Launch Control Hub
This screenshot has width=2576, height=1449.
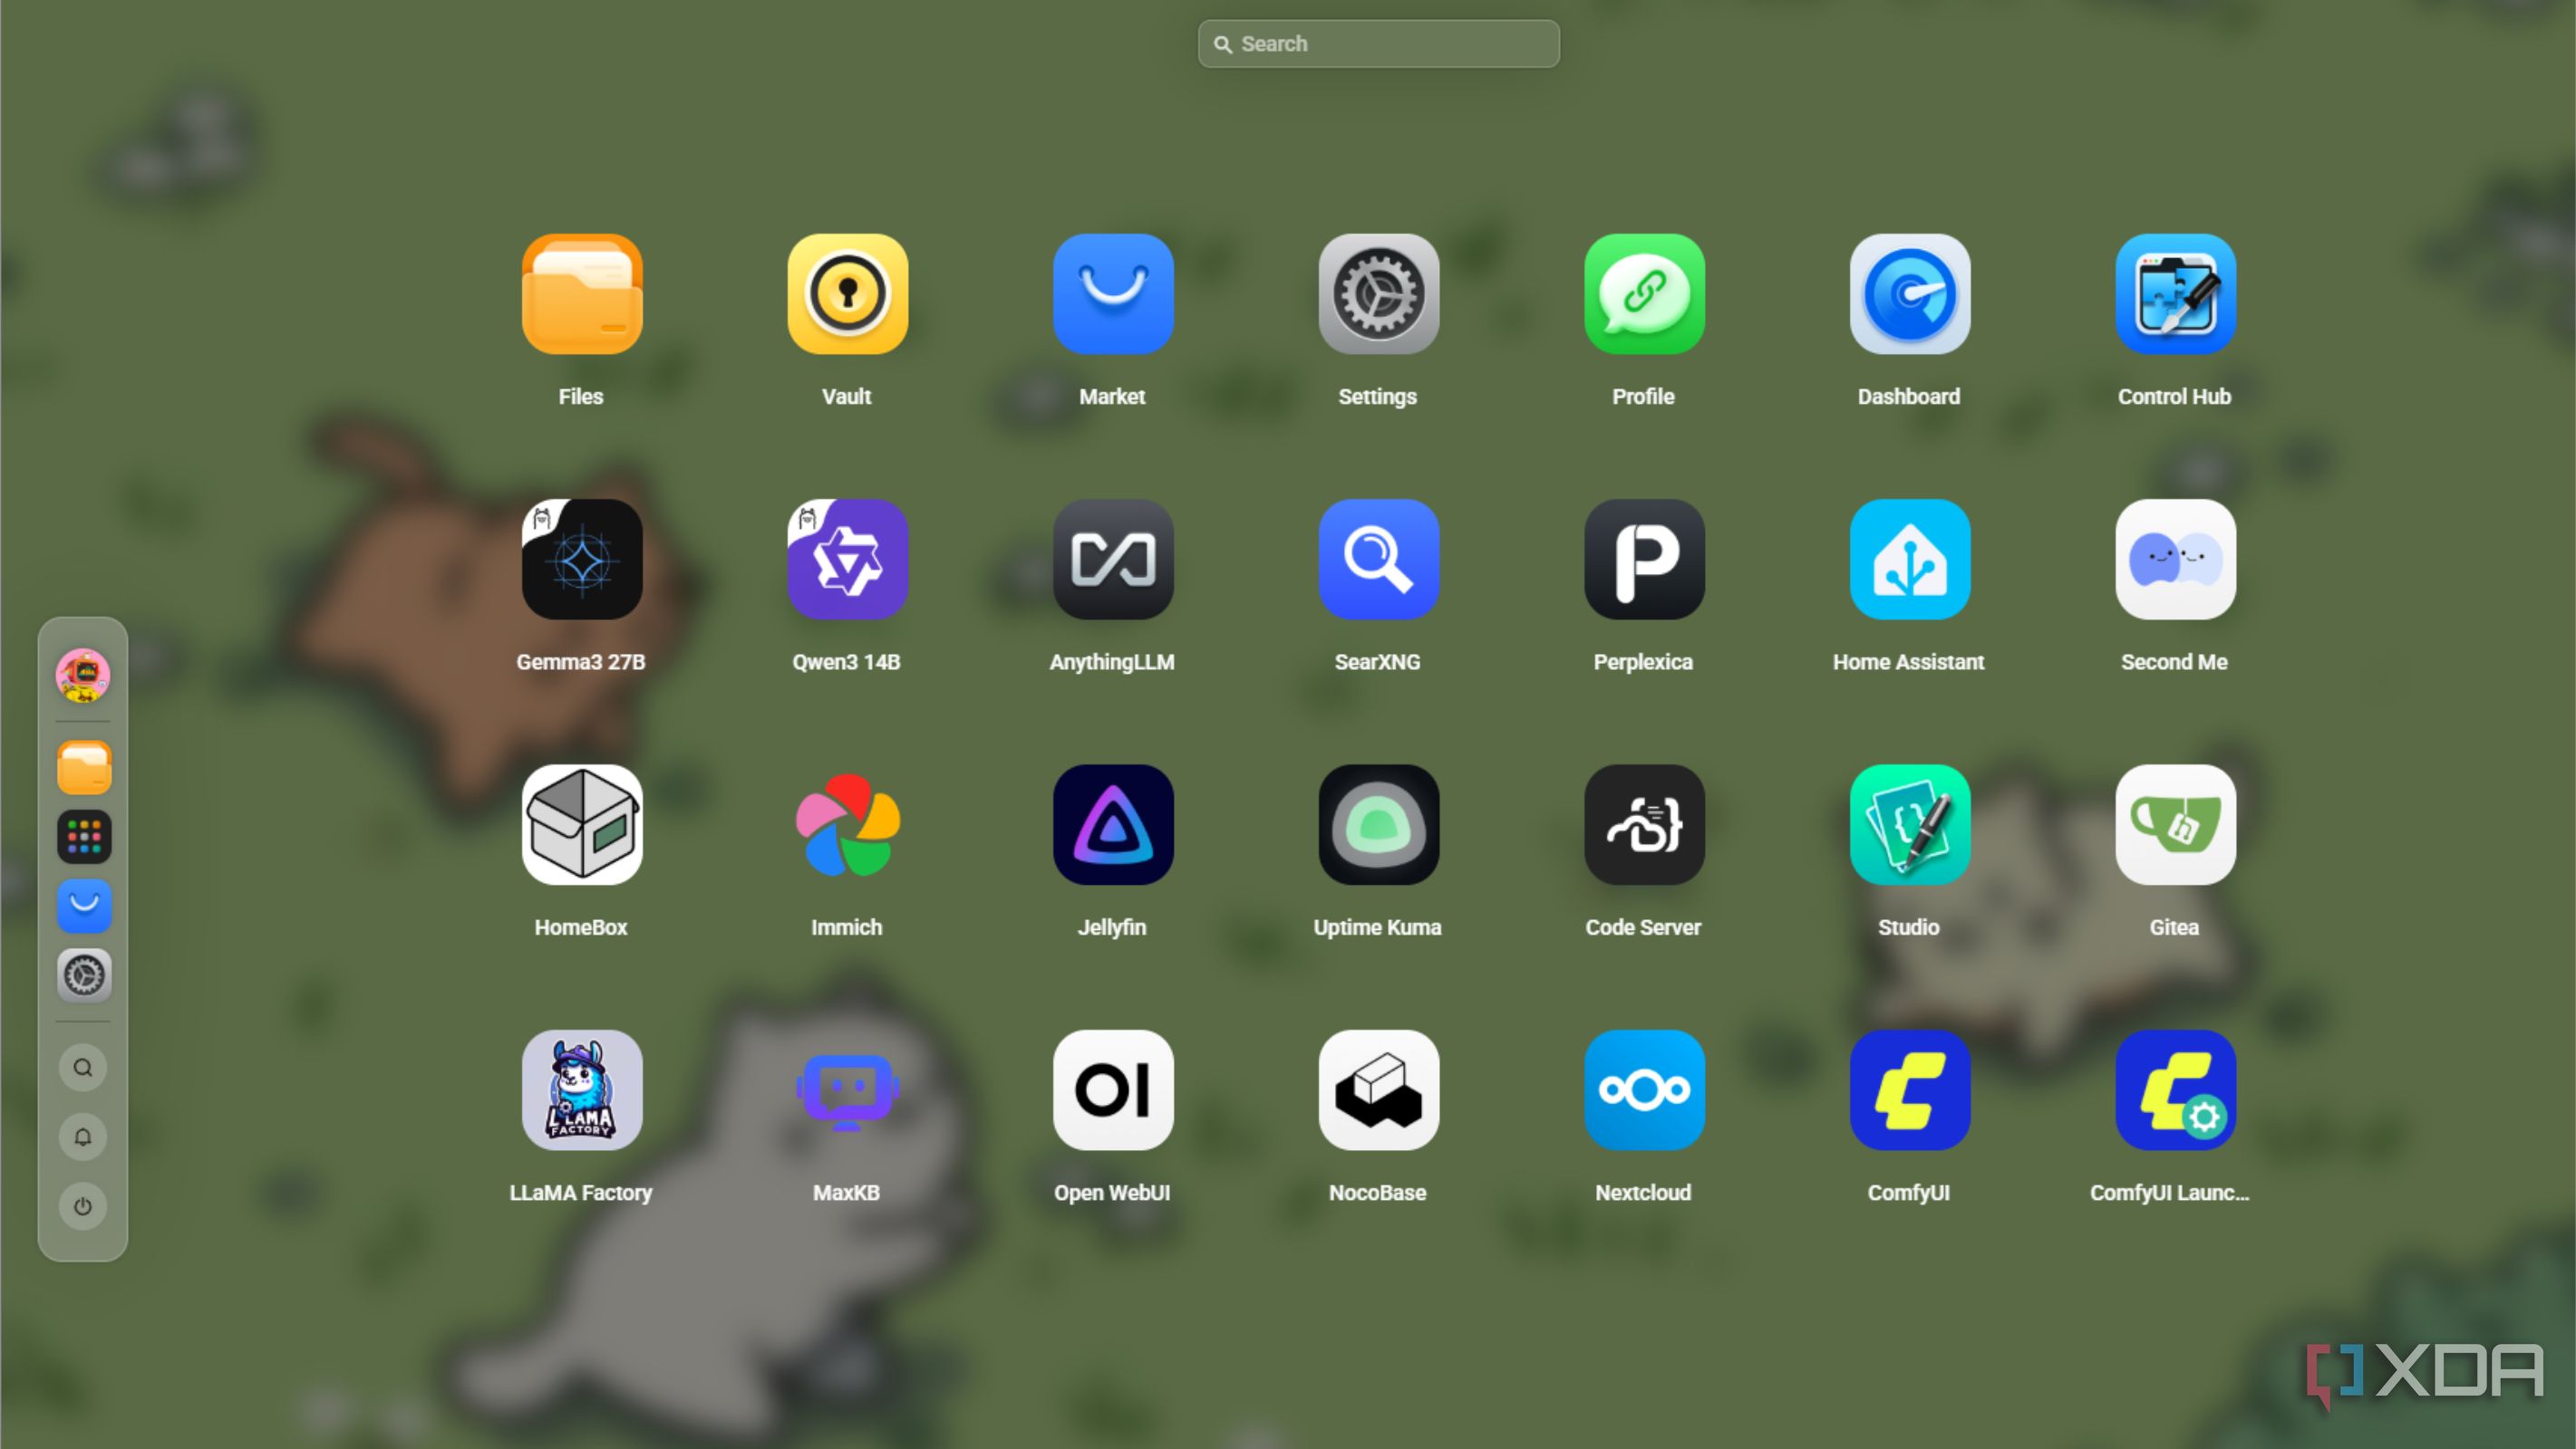tap(2175, 293)
